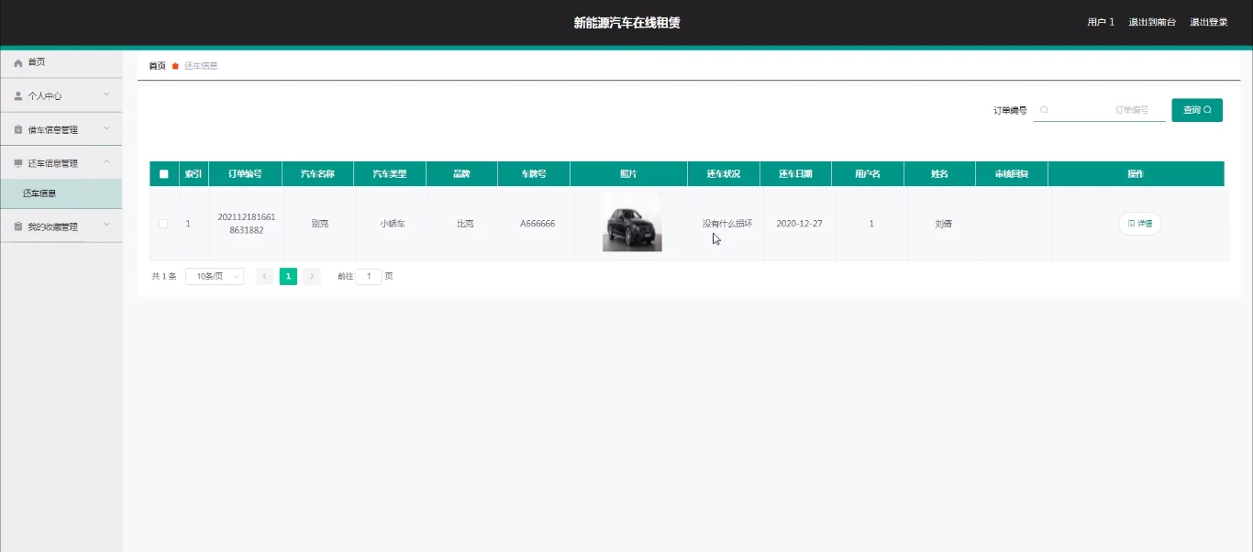Click the icon beside 我的收藏管理
The height and width of the screenshot is (552, 1253).
(17, 226)
